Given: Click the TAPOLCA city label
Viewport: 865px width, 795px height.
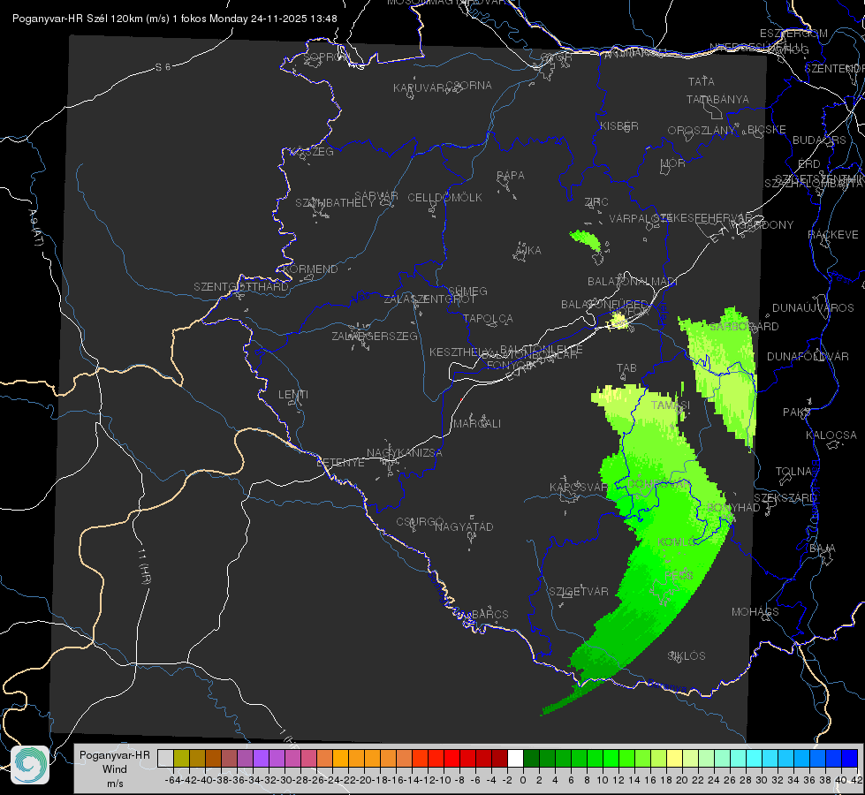Looking at the screenshot, I should pyautogui.click(x=489, y=318).
